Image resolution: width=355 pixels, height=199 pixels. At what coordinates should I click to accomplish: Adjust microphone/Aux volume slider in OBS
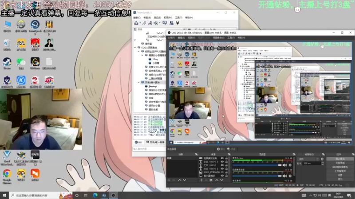[257, 165]
